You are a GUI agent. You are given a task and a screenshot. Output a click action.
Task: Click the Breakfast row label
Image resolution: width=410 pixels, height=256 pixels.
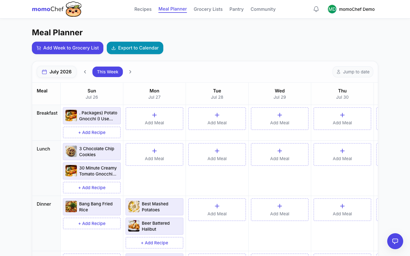click(47, 113)
